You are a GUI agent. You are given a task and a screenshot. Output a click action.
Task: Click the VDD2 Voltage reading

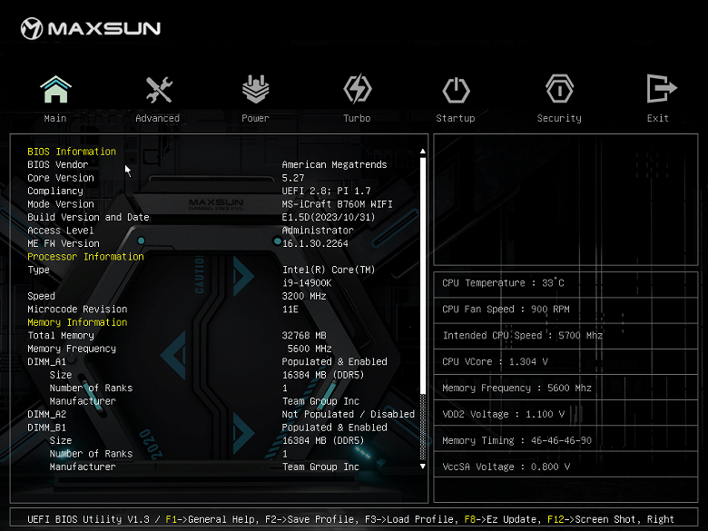(503, 414)
